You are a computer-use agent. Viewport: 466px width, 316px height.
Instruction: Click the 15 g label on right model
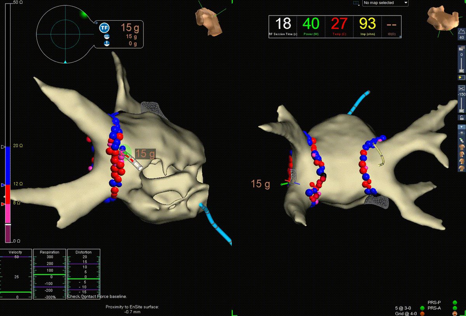click(260, 184)
